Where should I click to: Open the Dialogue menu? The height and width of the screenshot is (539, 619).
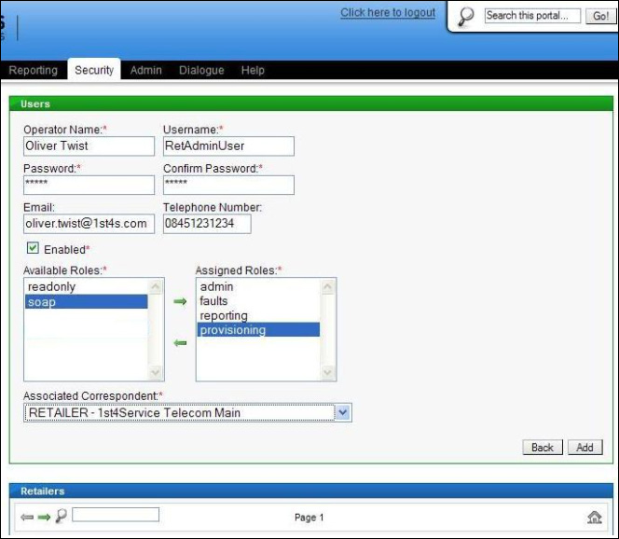pyautogui.click(x=201, y=70)
